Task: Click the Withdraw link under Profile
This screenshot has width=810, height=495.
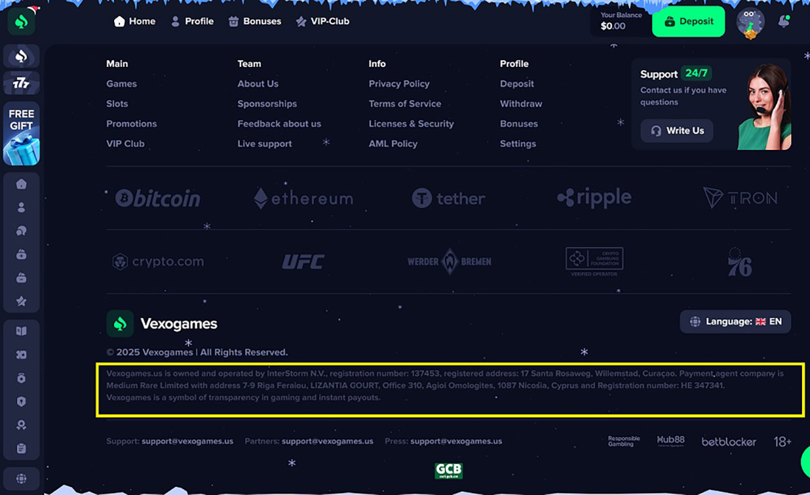Action: tap(521, 104)
